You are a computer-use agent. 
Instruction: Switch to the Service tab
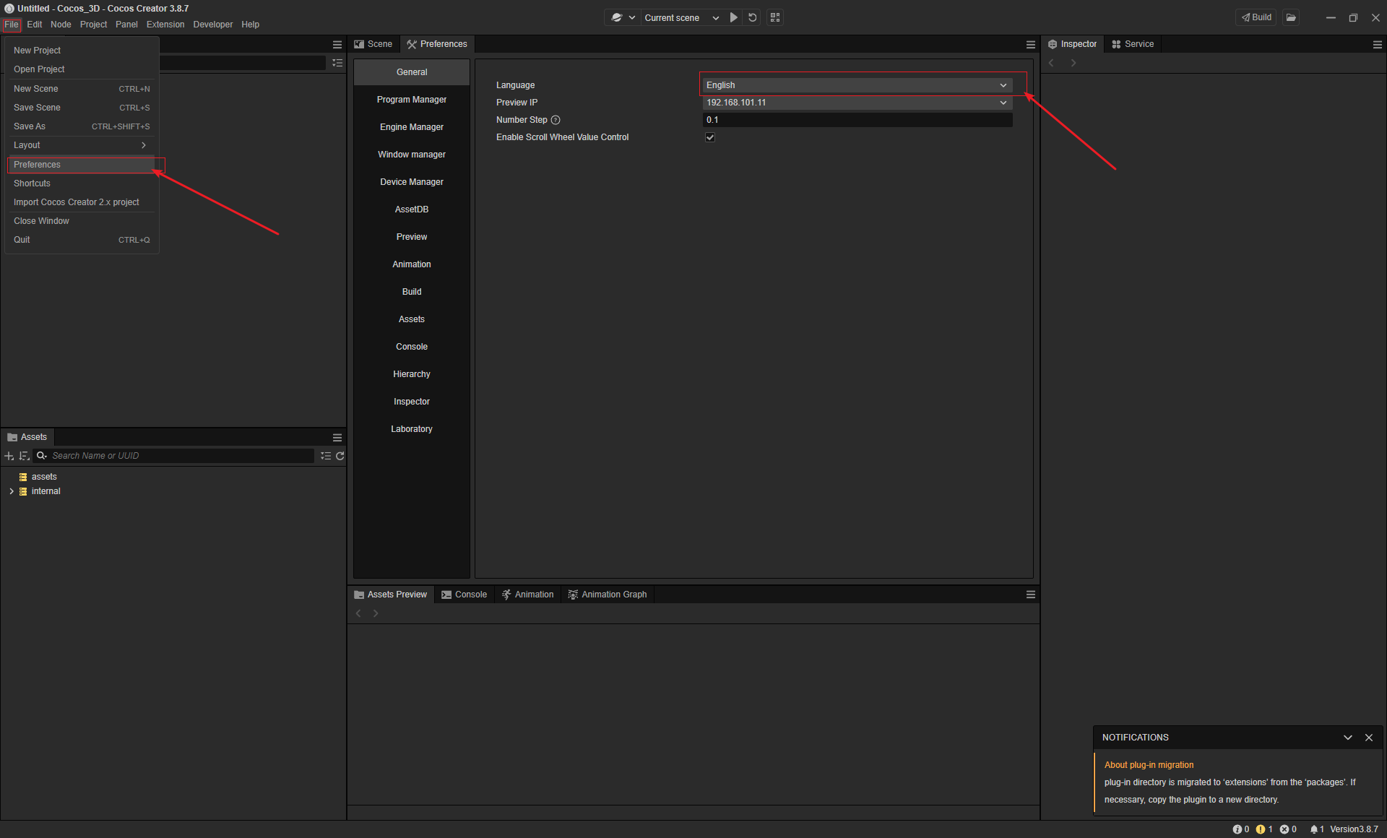pyautogui.click(x=1132, y=44)
